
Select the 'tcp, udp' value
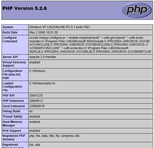(x=35, y=145)
